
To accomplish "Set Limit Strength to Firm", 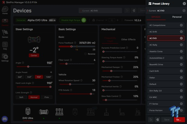I will (46, 97).
